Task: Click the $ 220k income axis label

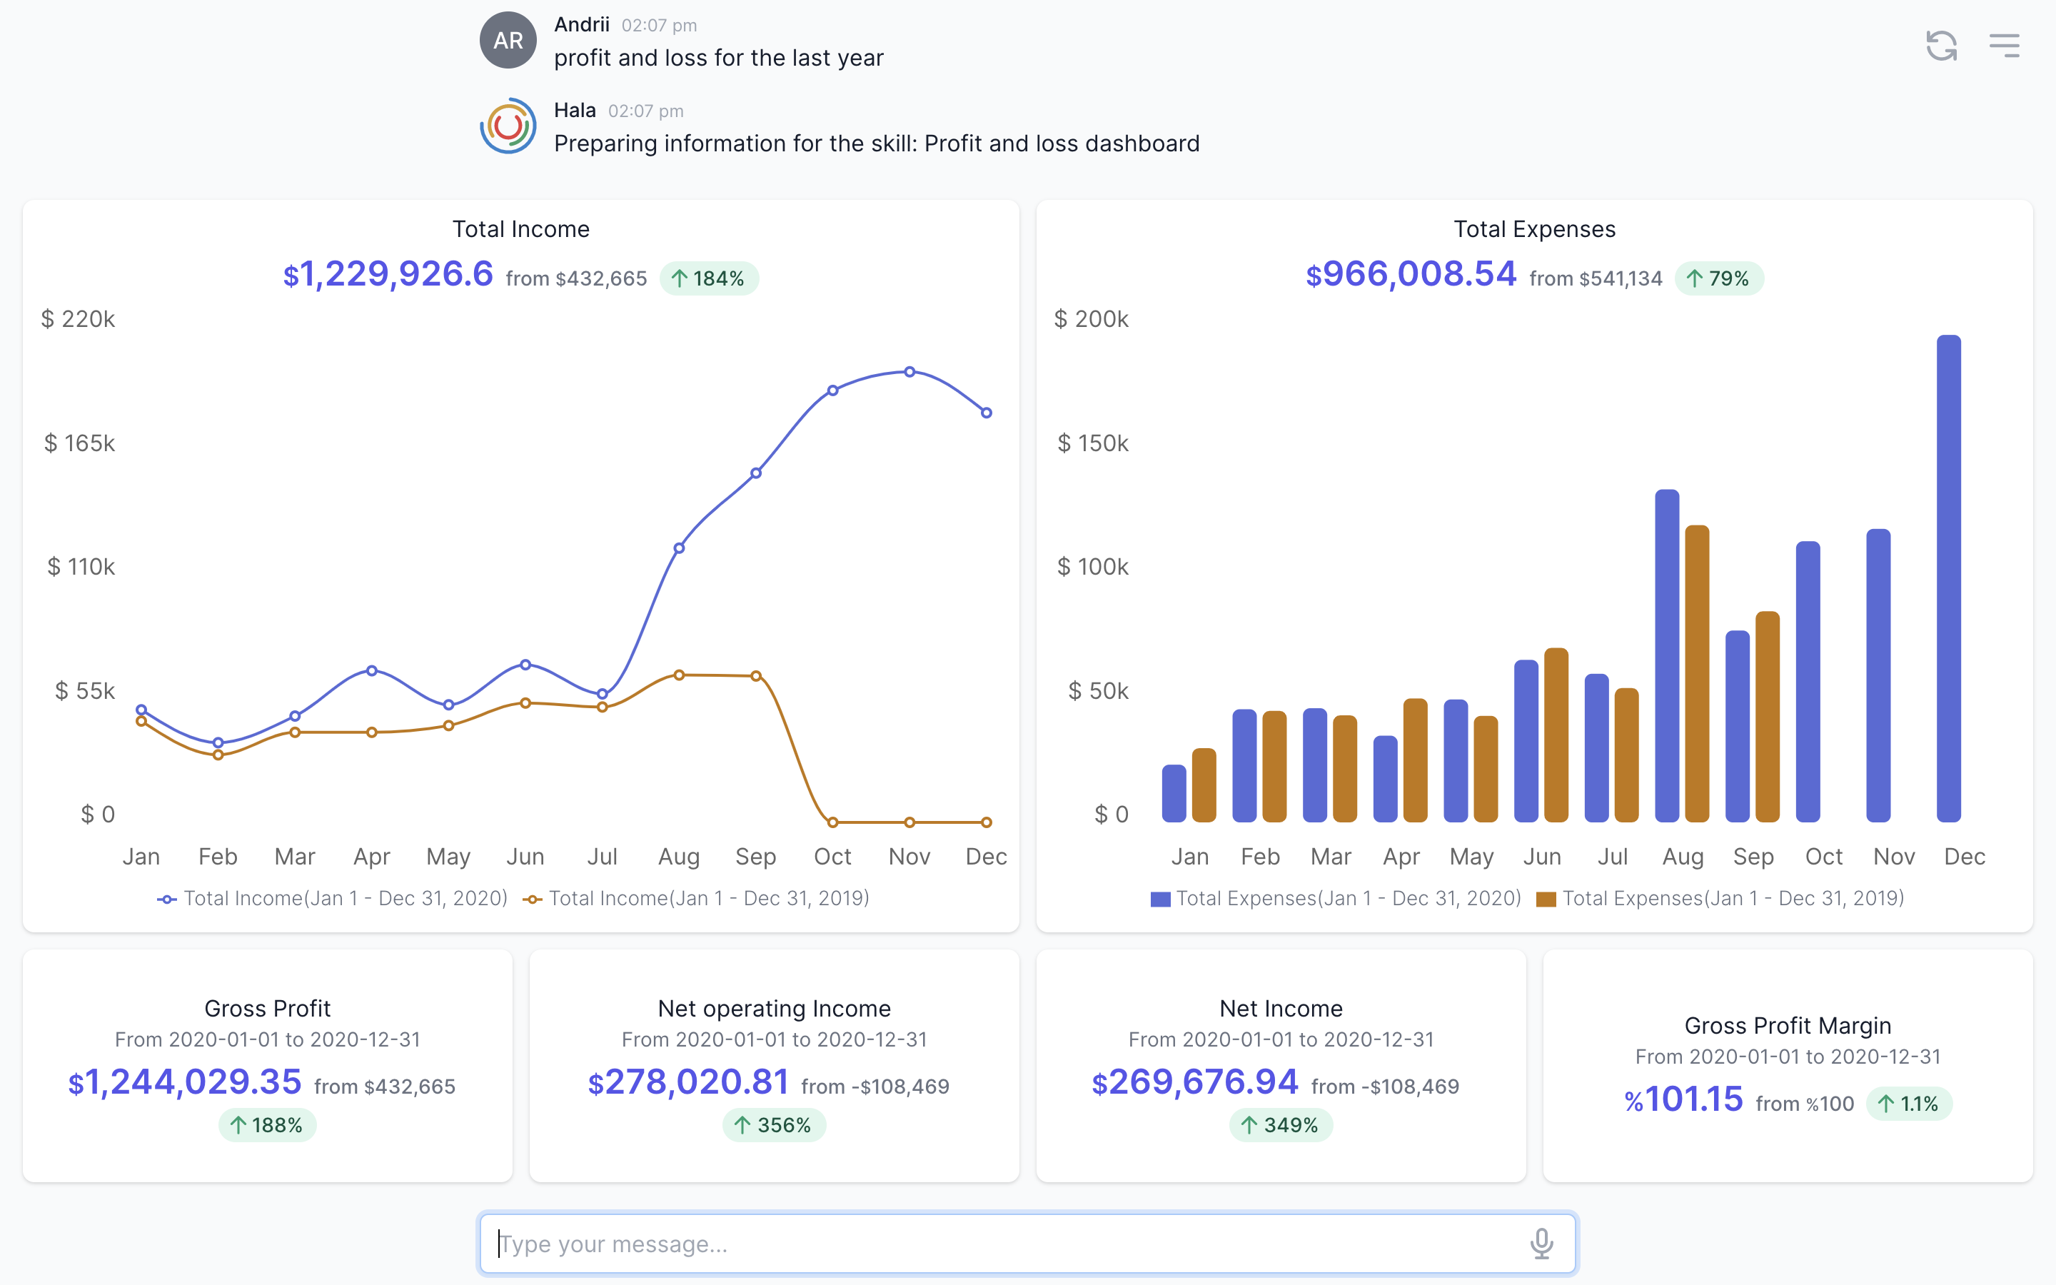Action: click(78, 318)
